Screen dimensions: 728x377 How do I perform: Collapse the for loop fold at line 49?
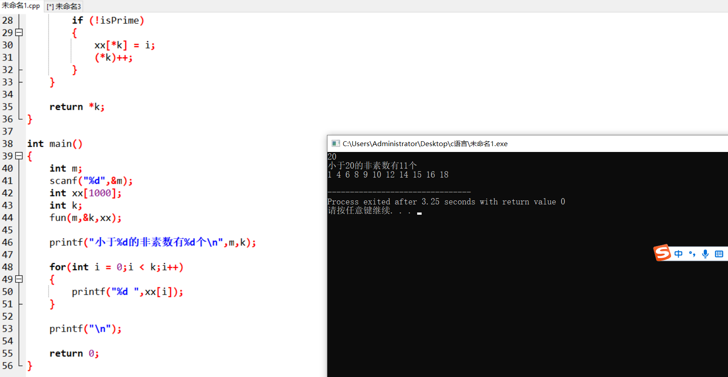coord(19,279)
